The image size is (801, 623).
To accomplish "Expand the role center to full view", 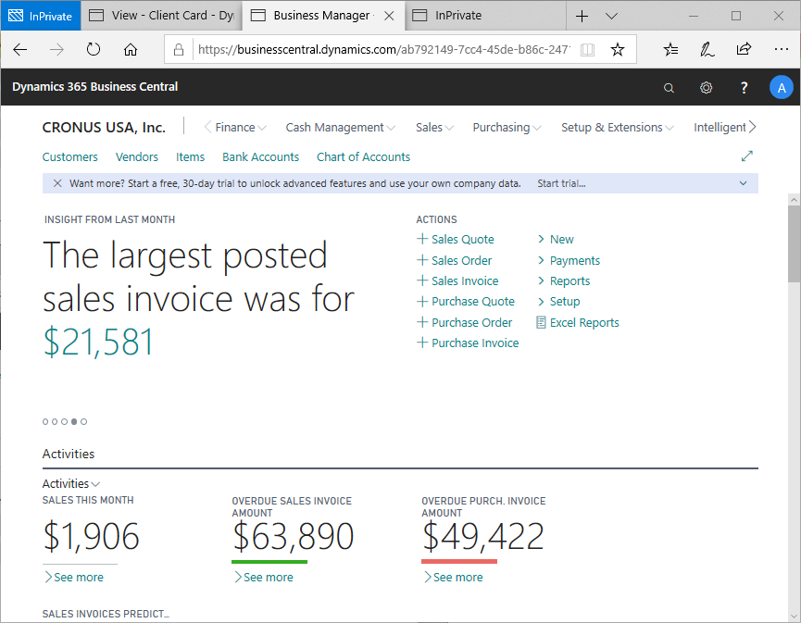I will [x=747, y=156].
